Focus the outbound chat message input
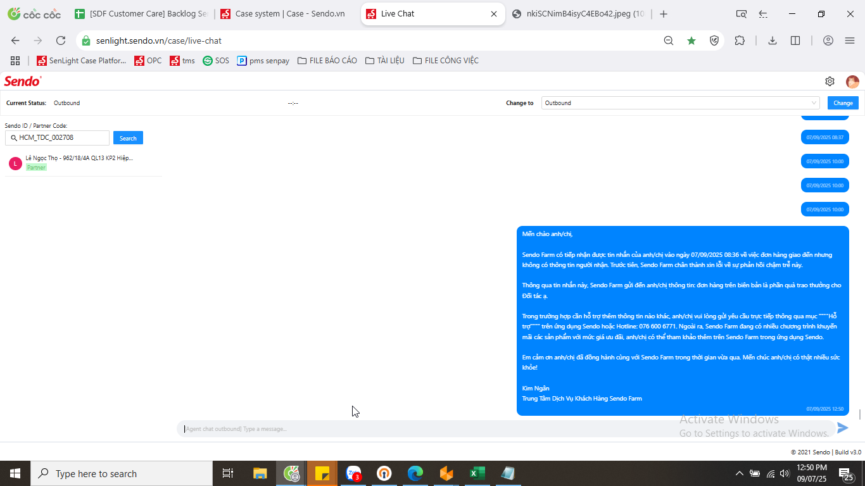This screenshot has width=865, height=486. coord(505,428)
